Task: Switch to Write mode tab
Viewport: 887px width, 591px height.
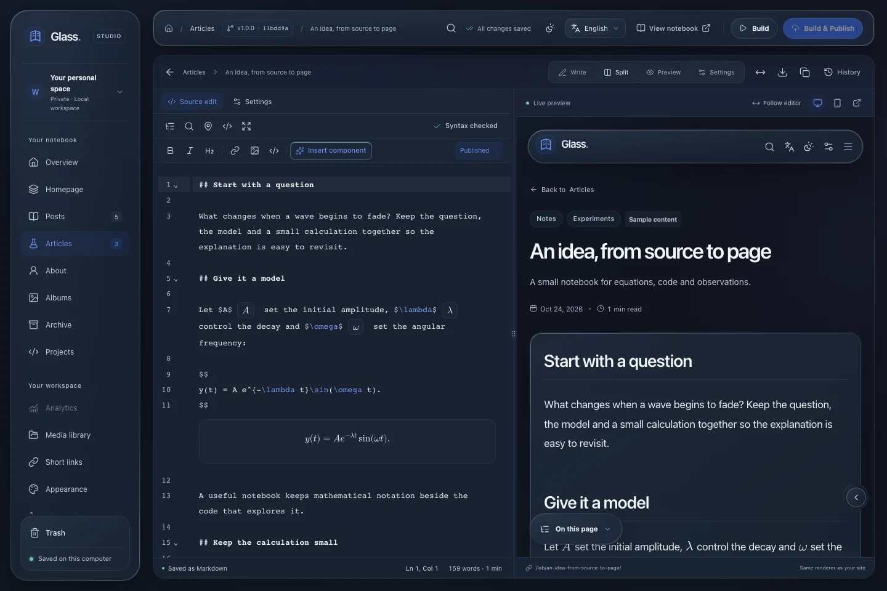Action: (x=572, y=72)
